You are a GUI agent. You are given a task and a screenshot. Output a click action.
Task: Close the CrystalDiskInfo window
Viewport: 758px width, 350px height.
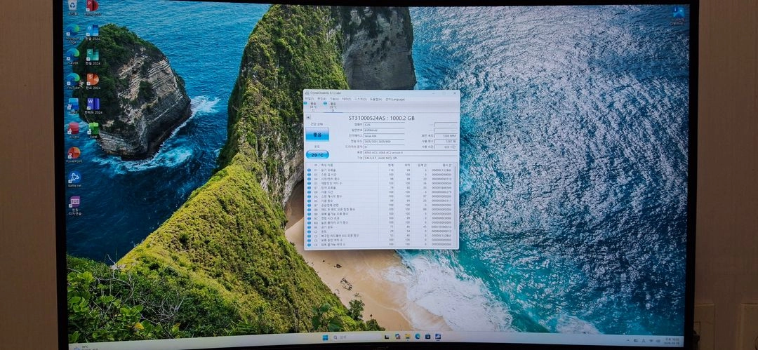(454, 93)
